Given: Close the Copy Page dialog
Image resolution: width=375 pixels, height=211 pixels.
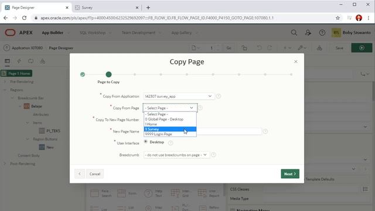Looking at the screenshot, I should (296, 62).
